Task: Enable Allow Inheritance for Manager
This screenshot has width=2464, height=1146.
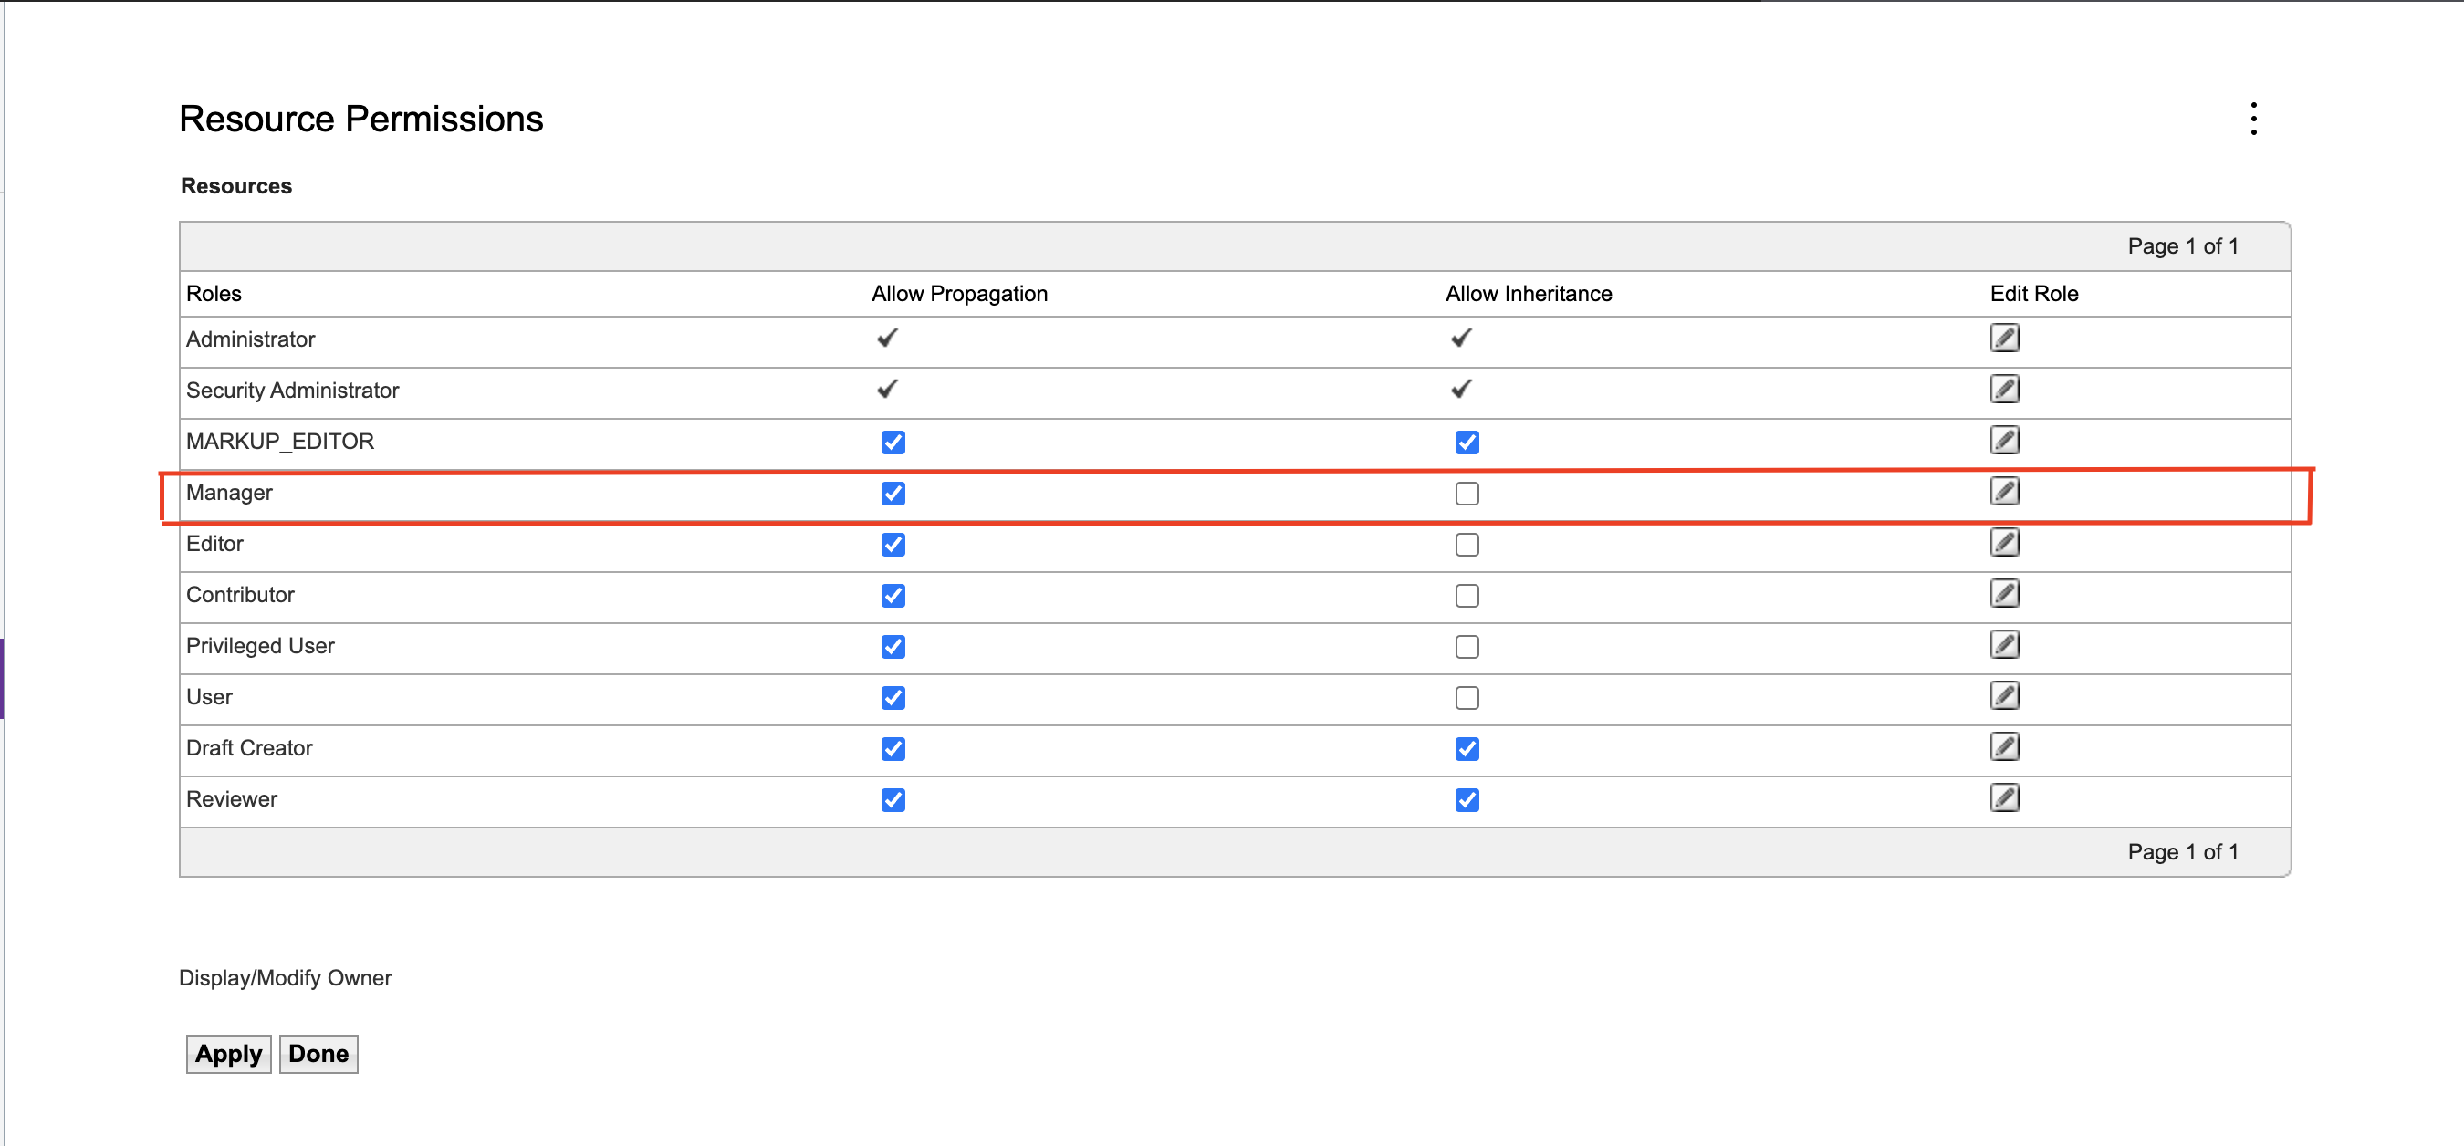Action: 1467,494
